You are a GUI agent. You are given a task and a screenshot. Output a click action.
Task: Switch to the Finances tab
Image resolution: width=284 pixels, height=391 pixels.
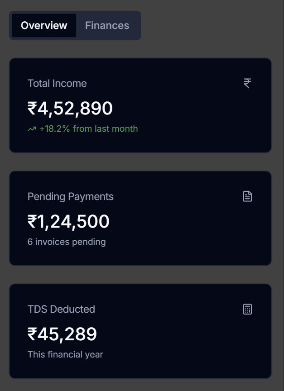coord(107,25)
